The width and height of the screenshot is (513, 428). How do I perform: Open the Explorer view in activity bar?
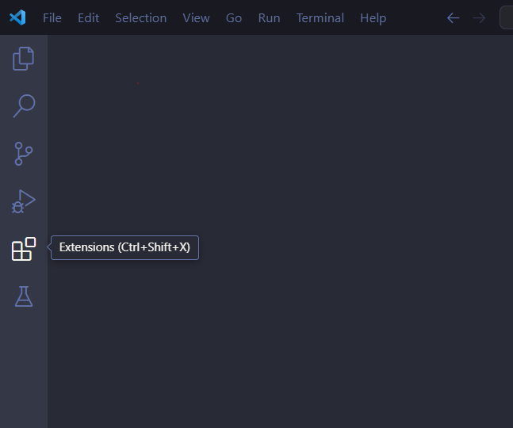[x=24, y=59]
